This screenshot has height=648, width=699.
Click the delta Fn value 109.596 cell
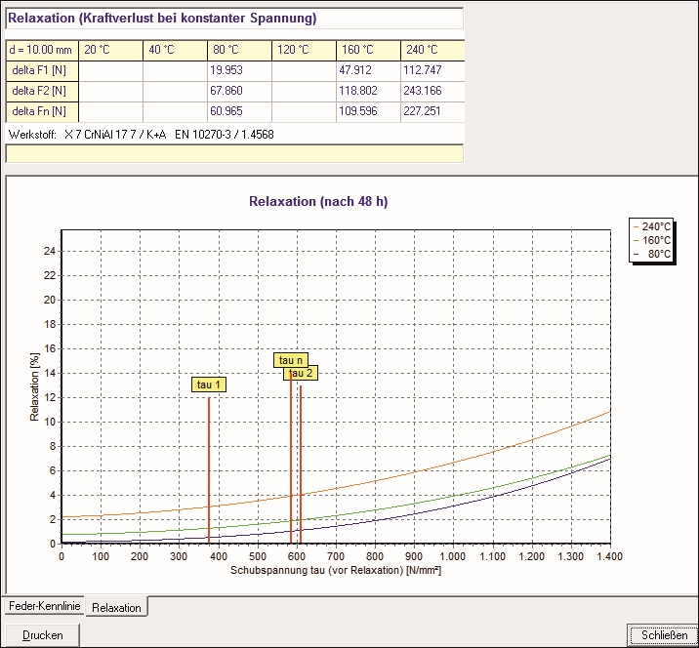click(x=368, y=111)
